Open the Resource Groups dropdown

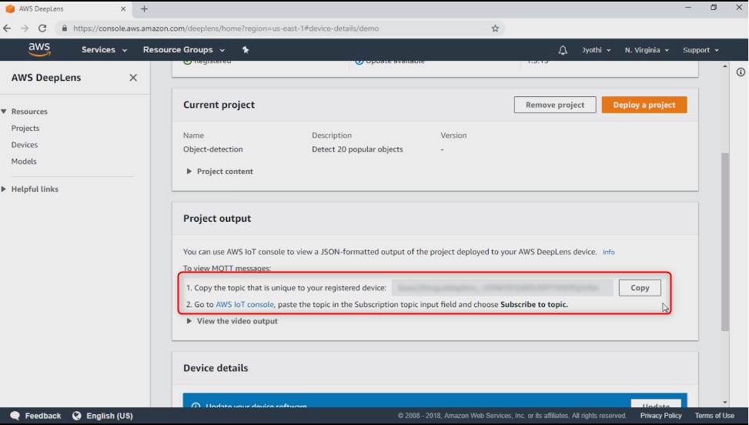point(183,50)
